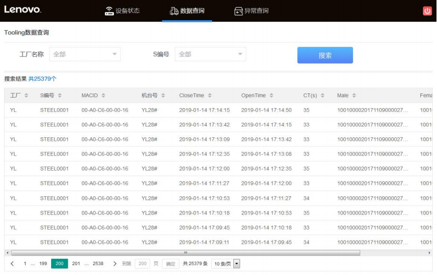Image resolution: width=437 pixels, height=275 pixels.
Task: Click the horizontal scrollbar thumb
Action: point(186,253)
